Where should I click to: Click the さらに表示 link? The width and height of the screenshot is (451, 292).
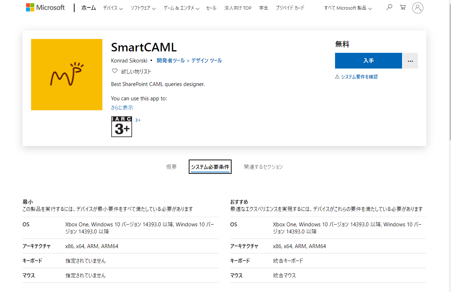point(122,107)
